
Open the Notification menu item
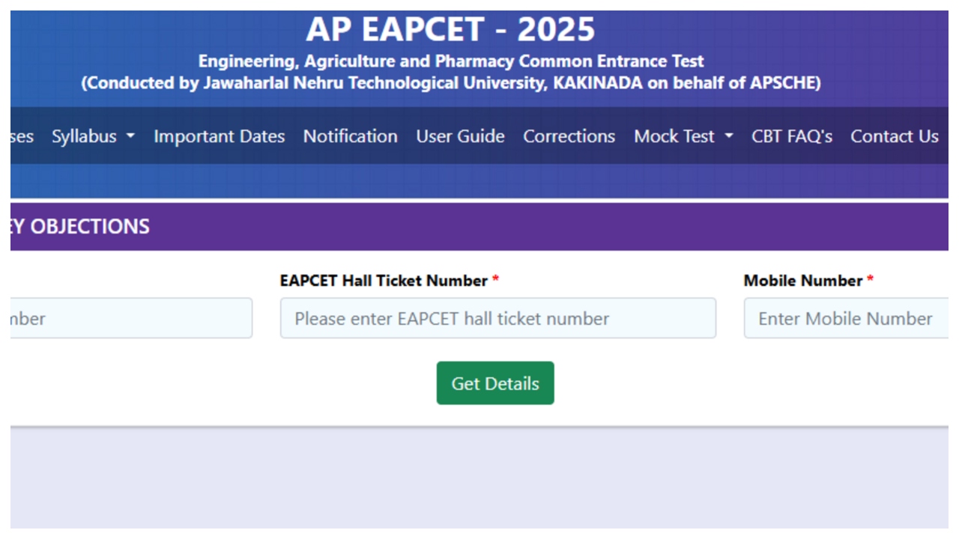coord(350,136)
